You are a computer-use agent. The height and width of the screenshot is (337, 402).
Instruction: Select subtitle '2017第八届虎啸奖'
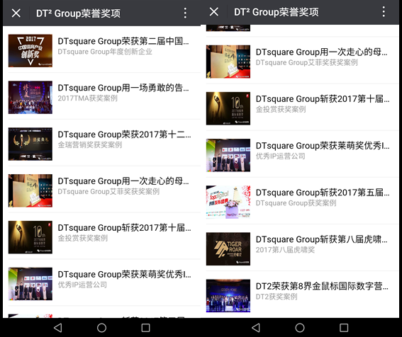point(285,250)
